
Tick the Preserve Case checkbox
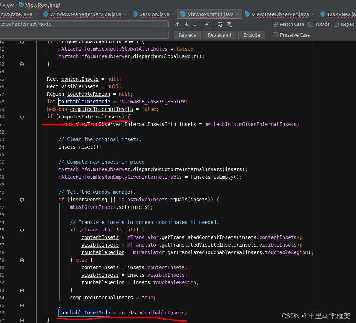coord(275,35)
